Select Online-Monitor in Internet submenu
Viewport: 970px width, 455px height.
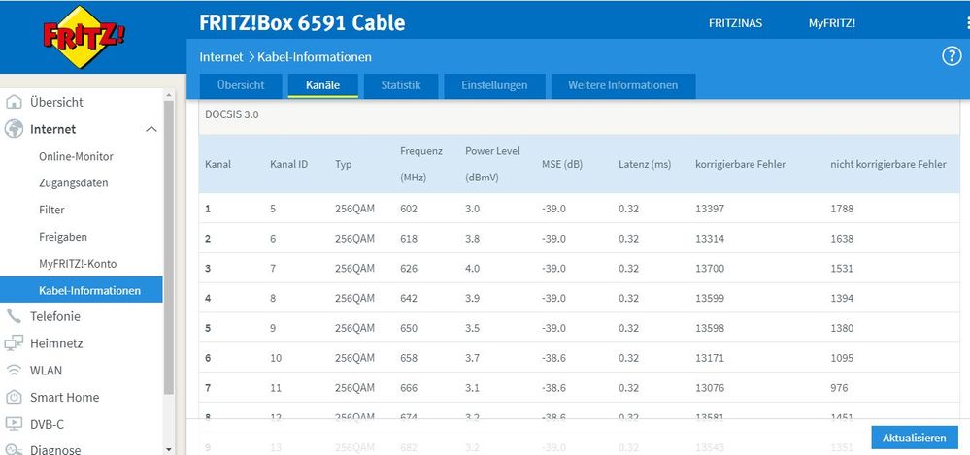(76, 156)
